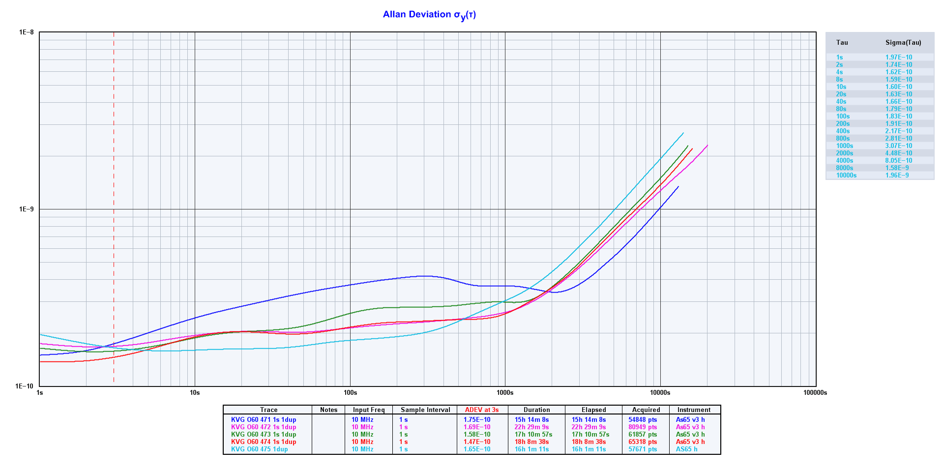Select the 1E−8 y-axis label
The height and width of the screenshot is (473, 944).
27,32
